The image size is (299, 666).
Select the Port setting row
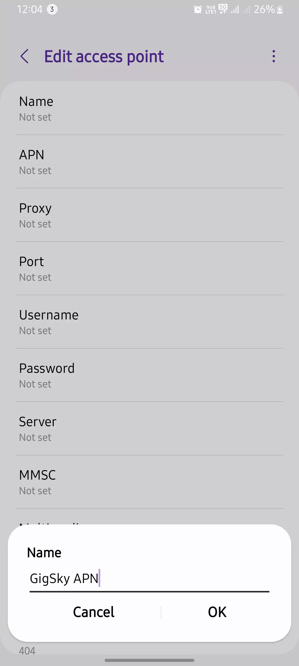[x=149, y=269]
